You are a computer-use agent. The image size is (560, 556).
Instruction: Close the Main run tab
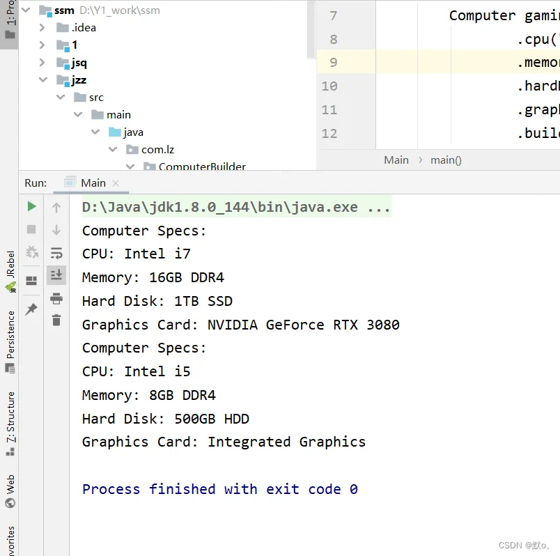[116, 183]
